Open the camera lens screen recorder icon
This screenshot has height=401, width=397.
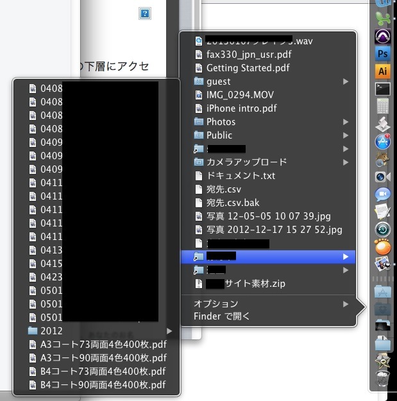[x=383, y=176]
